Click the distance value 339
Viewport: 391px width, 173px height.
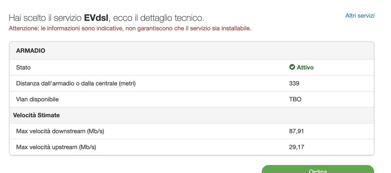point(294,83)
